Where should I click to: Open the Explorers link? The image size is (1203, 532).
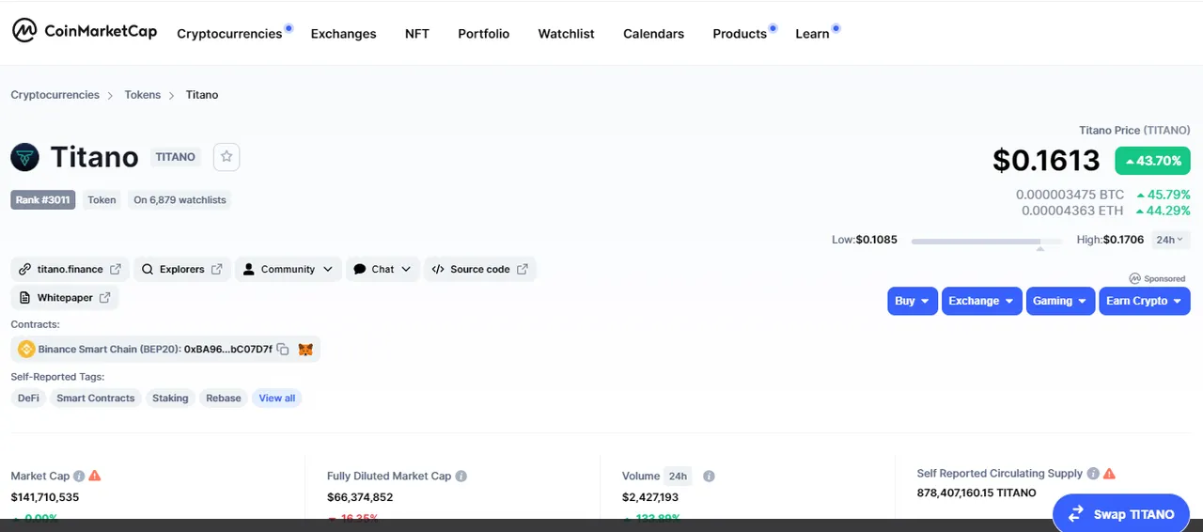(182, 269)
